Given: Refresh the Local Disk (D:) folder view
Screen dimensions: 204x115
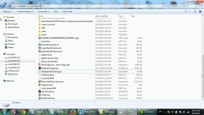Looking at the screenshot, I should [x=166, y=6].
